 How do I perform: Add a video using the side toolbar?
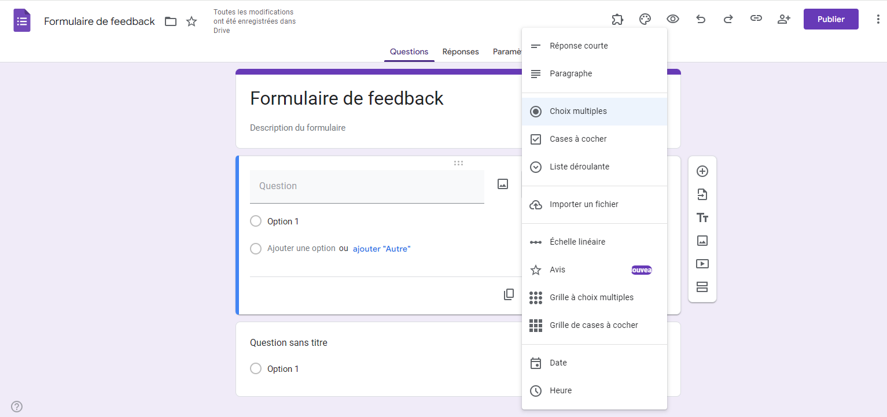[702, 264]
